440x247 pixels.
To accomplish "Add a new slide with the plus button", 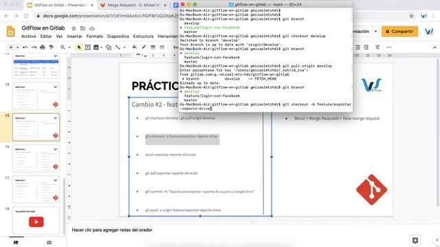I will click(11, 47).
